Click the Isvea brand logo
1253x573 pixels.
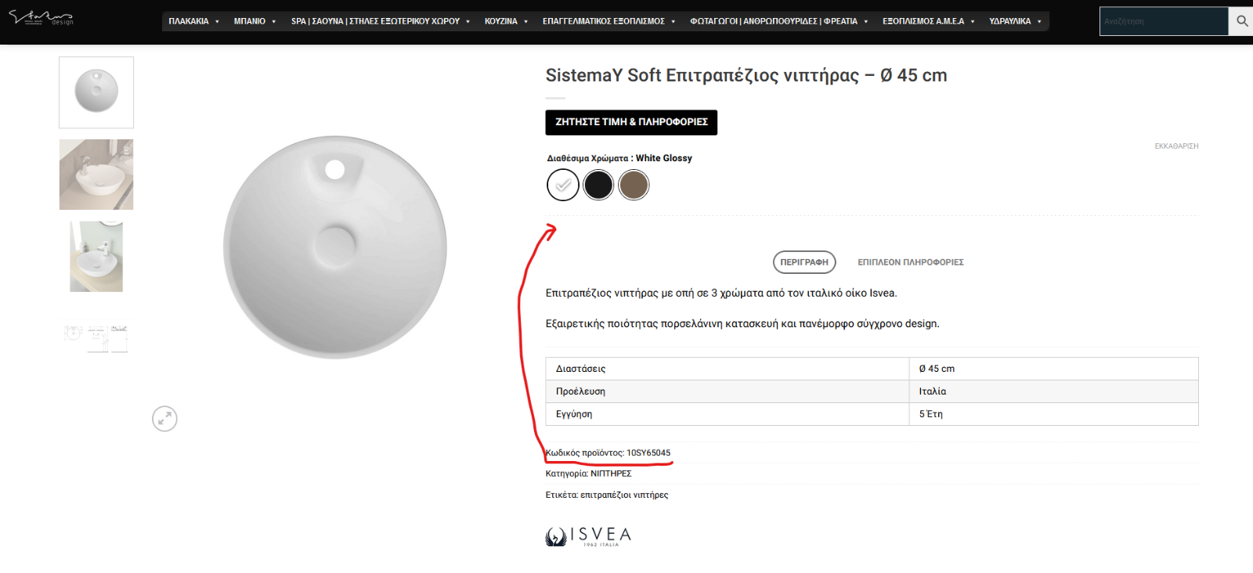pyautogui.click(x=588, y=536)
